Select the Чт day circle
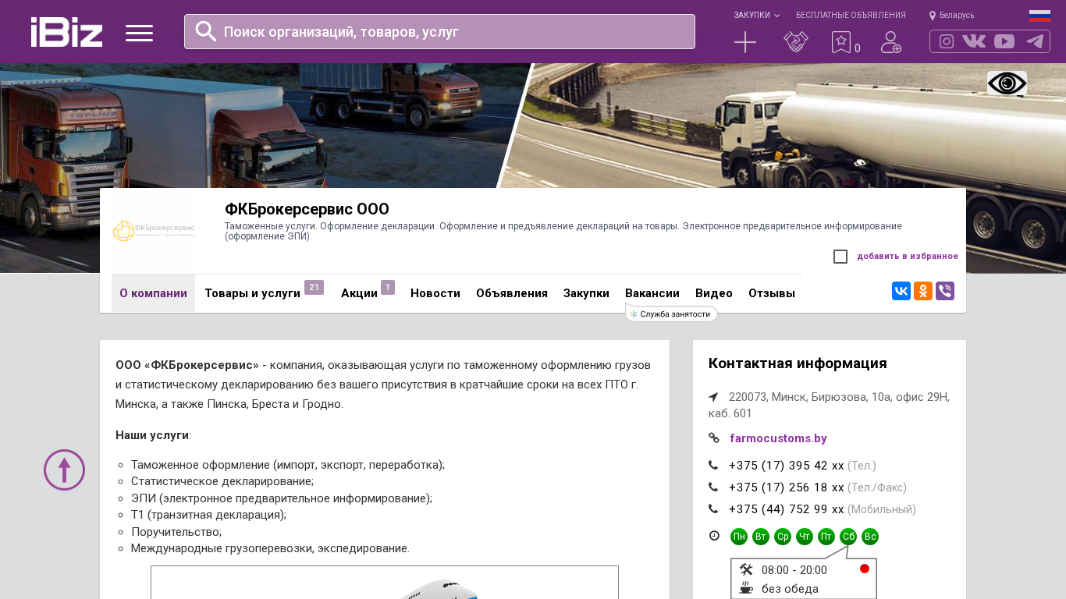Viewport: 1066px width, 599px height. (x=805, y=537)
